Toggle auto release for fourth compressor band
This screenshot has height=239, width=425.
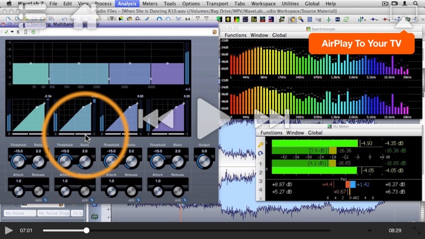tap(185, 200)
